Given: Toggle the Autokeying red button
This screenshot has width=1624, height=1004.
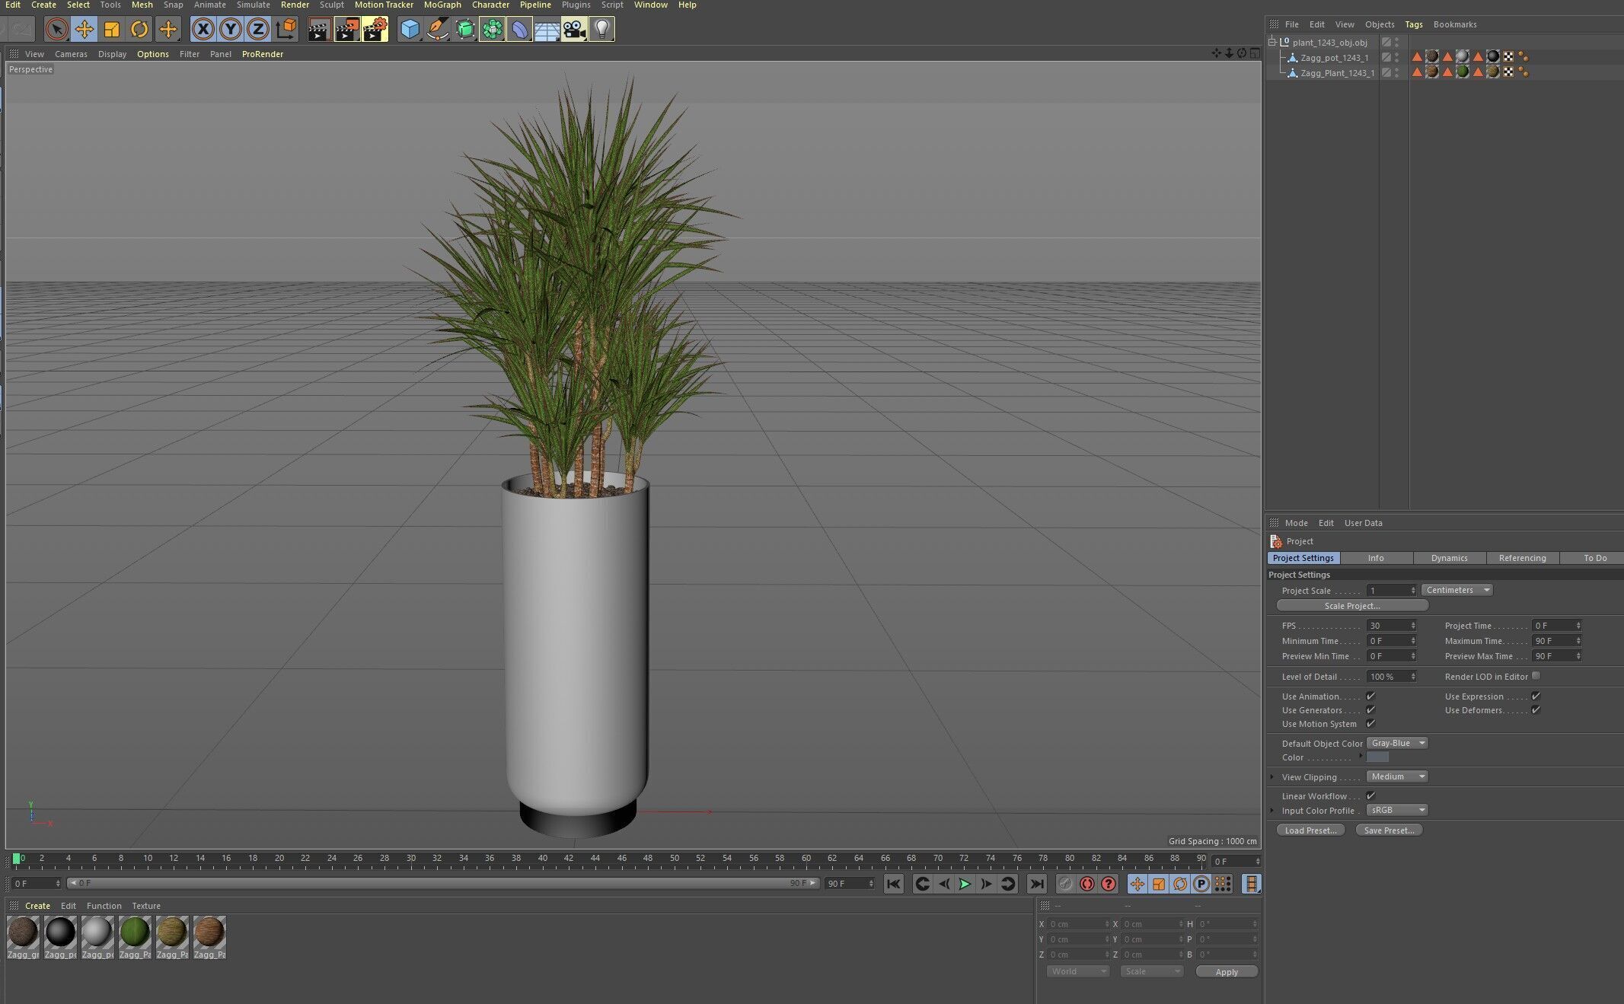Looking at the screenshot, I should click(1086, 884).
